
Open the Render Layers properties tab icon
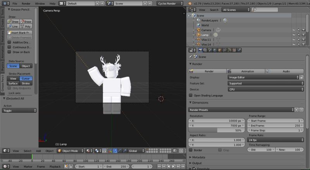point(205,50)
